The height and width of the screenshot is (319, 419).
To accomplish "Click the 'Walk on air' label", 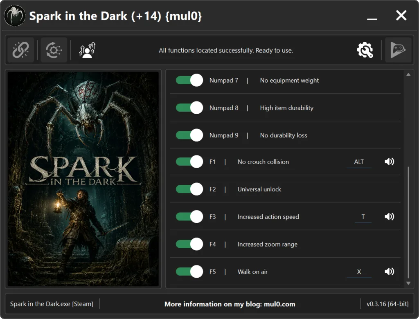I will coord(252,272).
